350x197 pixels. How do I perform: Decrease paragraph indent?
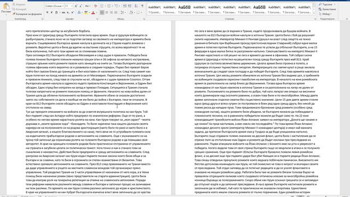(125, 6)
